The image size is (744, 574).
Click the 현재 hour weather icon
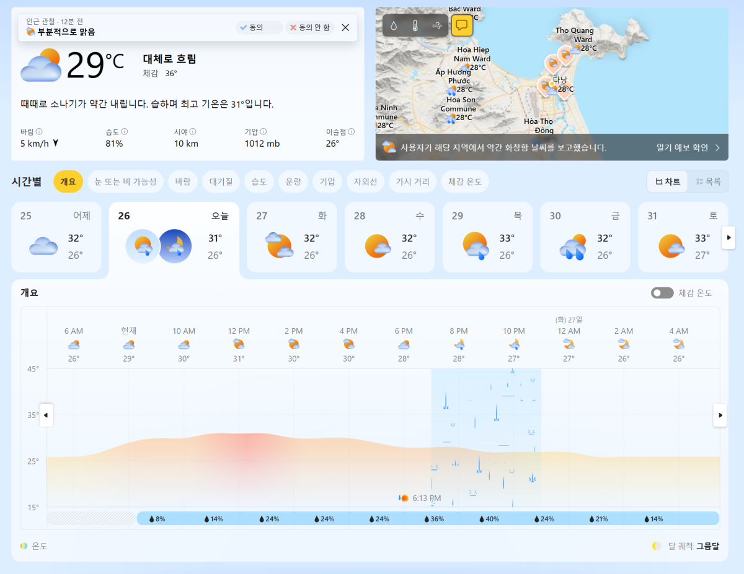coord(129,345)
